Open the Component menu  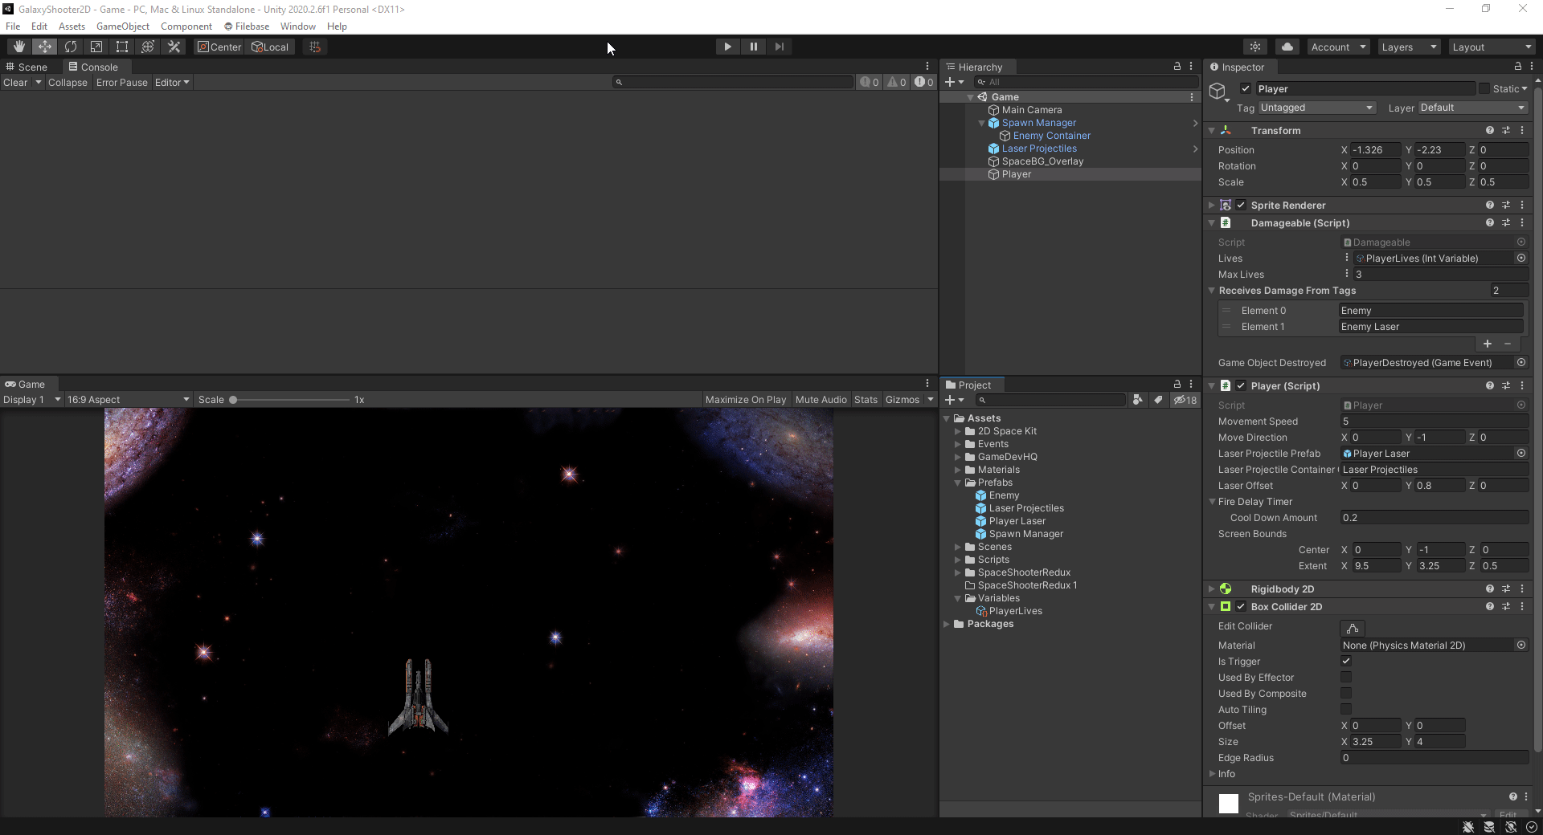click(186, 26)
